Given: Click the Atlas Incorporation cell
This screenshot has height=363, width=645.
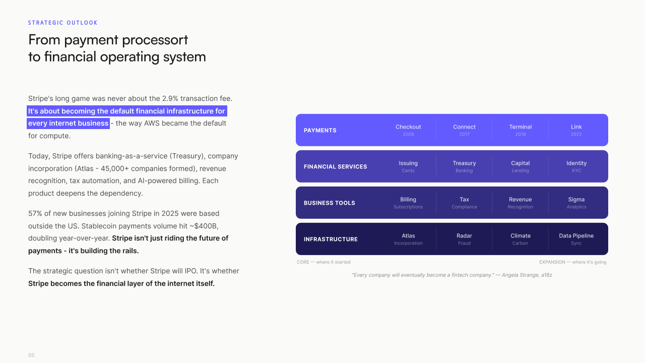Looking at the screenshot, I should [x=408, y=239].
